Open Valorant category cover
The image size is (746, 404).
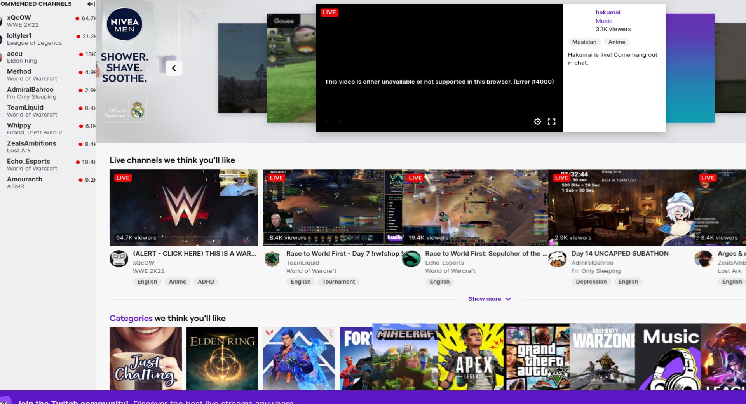tap(299, 359)
